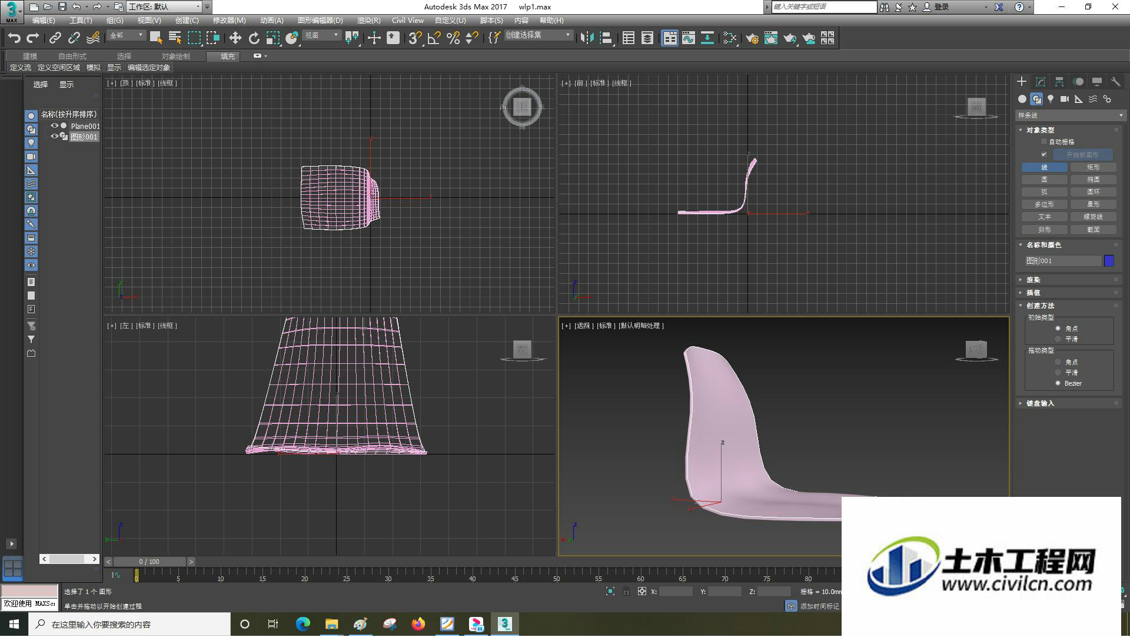1130x637 pixels.
Task: Select the Rotate tool in main toolbar
Action: 254,38
